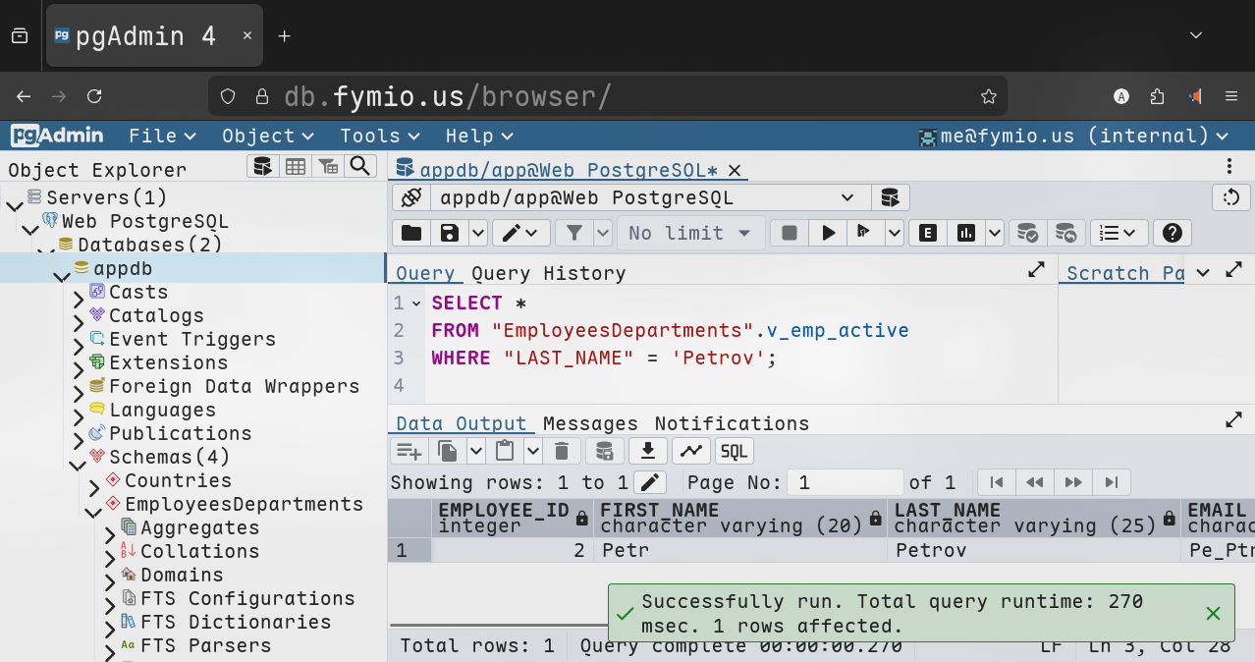Toggle the database connection status icon
Screen dimensions: 1255x662
click(410, 197)
